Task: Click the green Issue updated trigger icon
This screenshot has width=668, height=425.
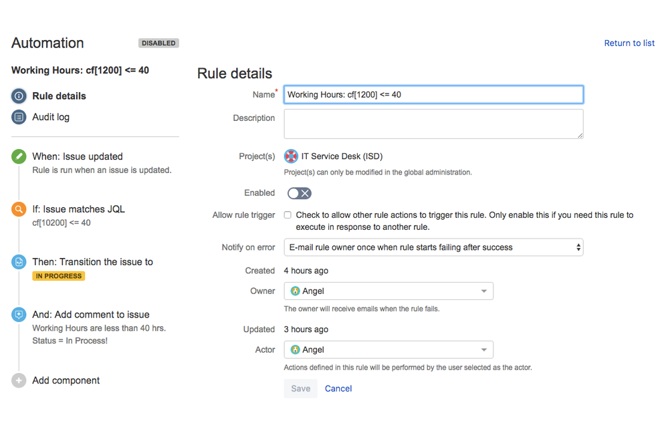Action: (x=19, y=156)
